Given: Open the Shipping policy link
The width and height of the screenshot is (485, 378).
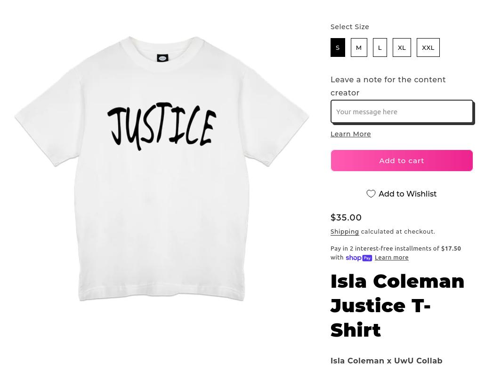Looking at the screenshot, I should [345, 232].
